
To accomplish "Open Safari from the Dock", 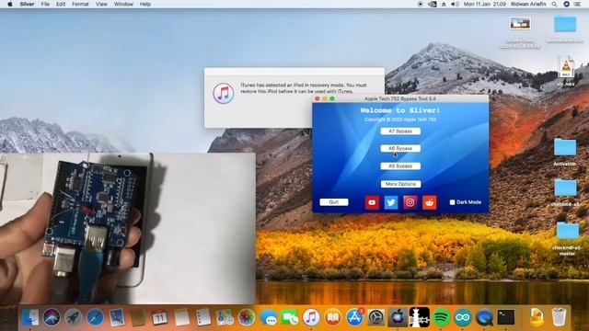I will [95, 317].
